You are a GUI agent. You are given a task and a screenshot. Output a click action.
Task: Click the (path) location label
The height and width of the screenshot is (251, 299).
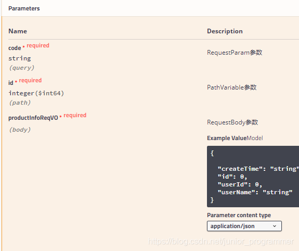tap(20, 103)
